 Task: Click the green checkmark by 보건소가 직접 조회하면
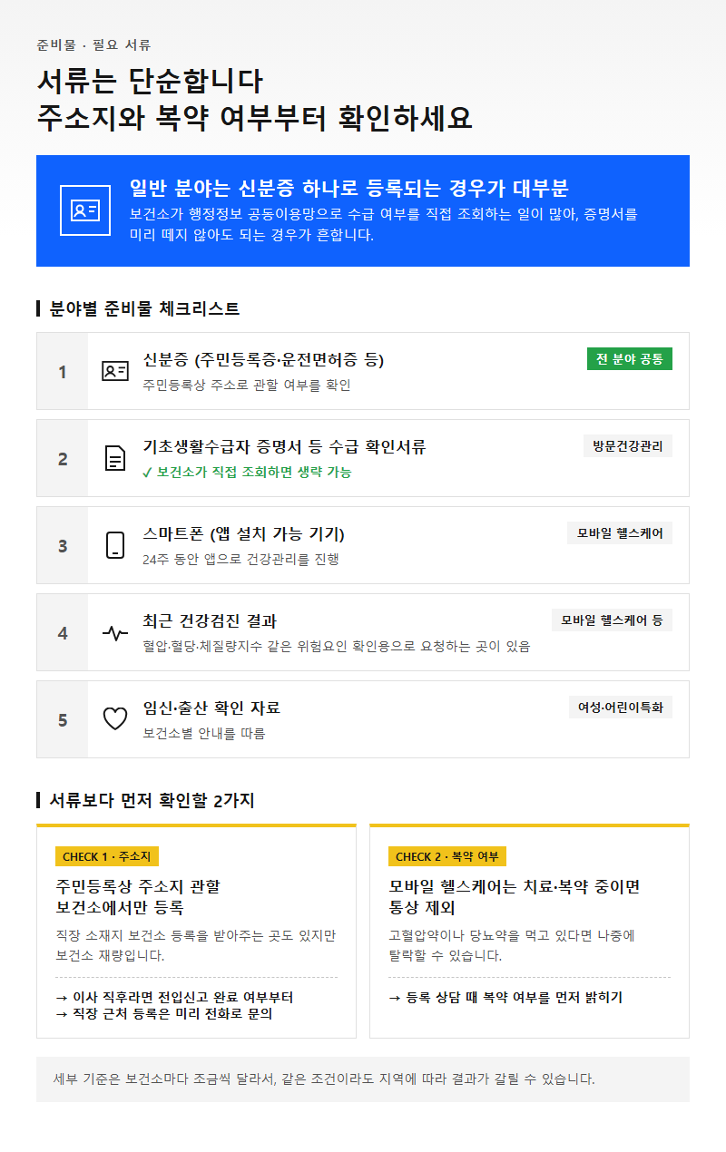coord(148,473)
